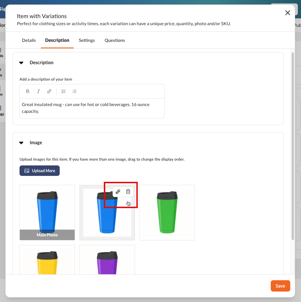Collapse the Image section
301x302 pixels.
(x=21, y=143)
